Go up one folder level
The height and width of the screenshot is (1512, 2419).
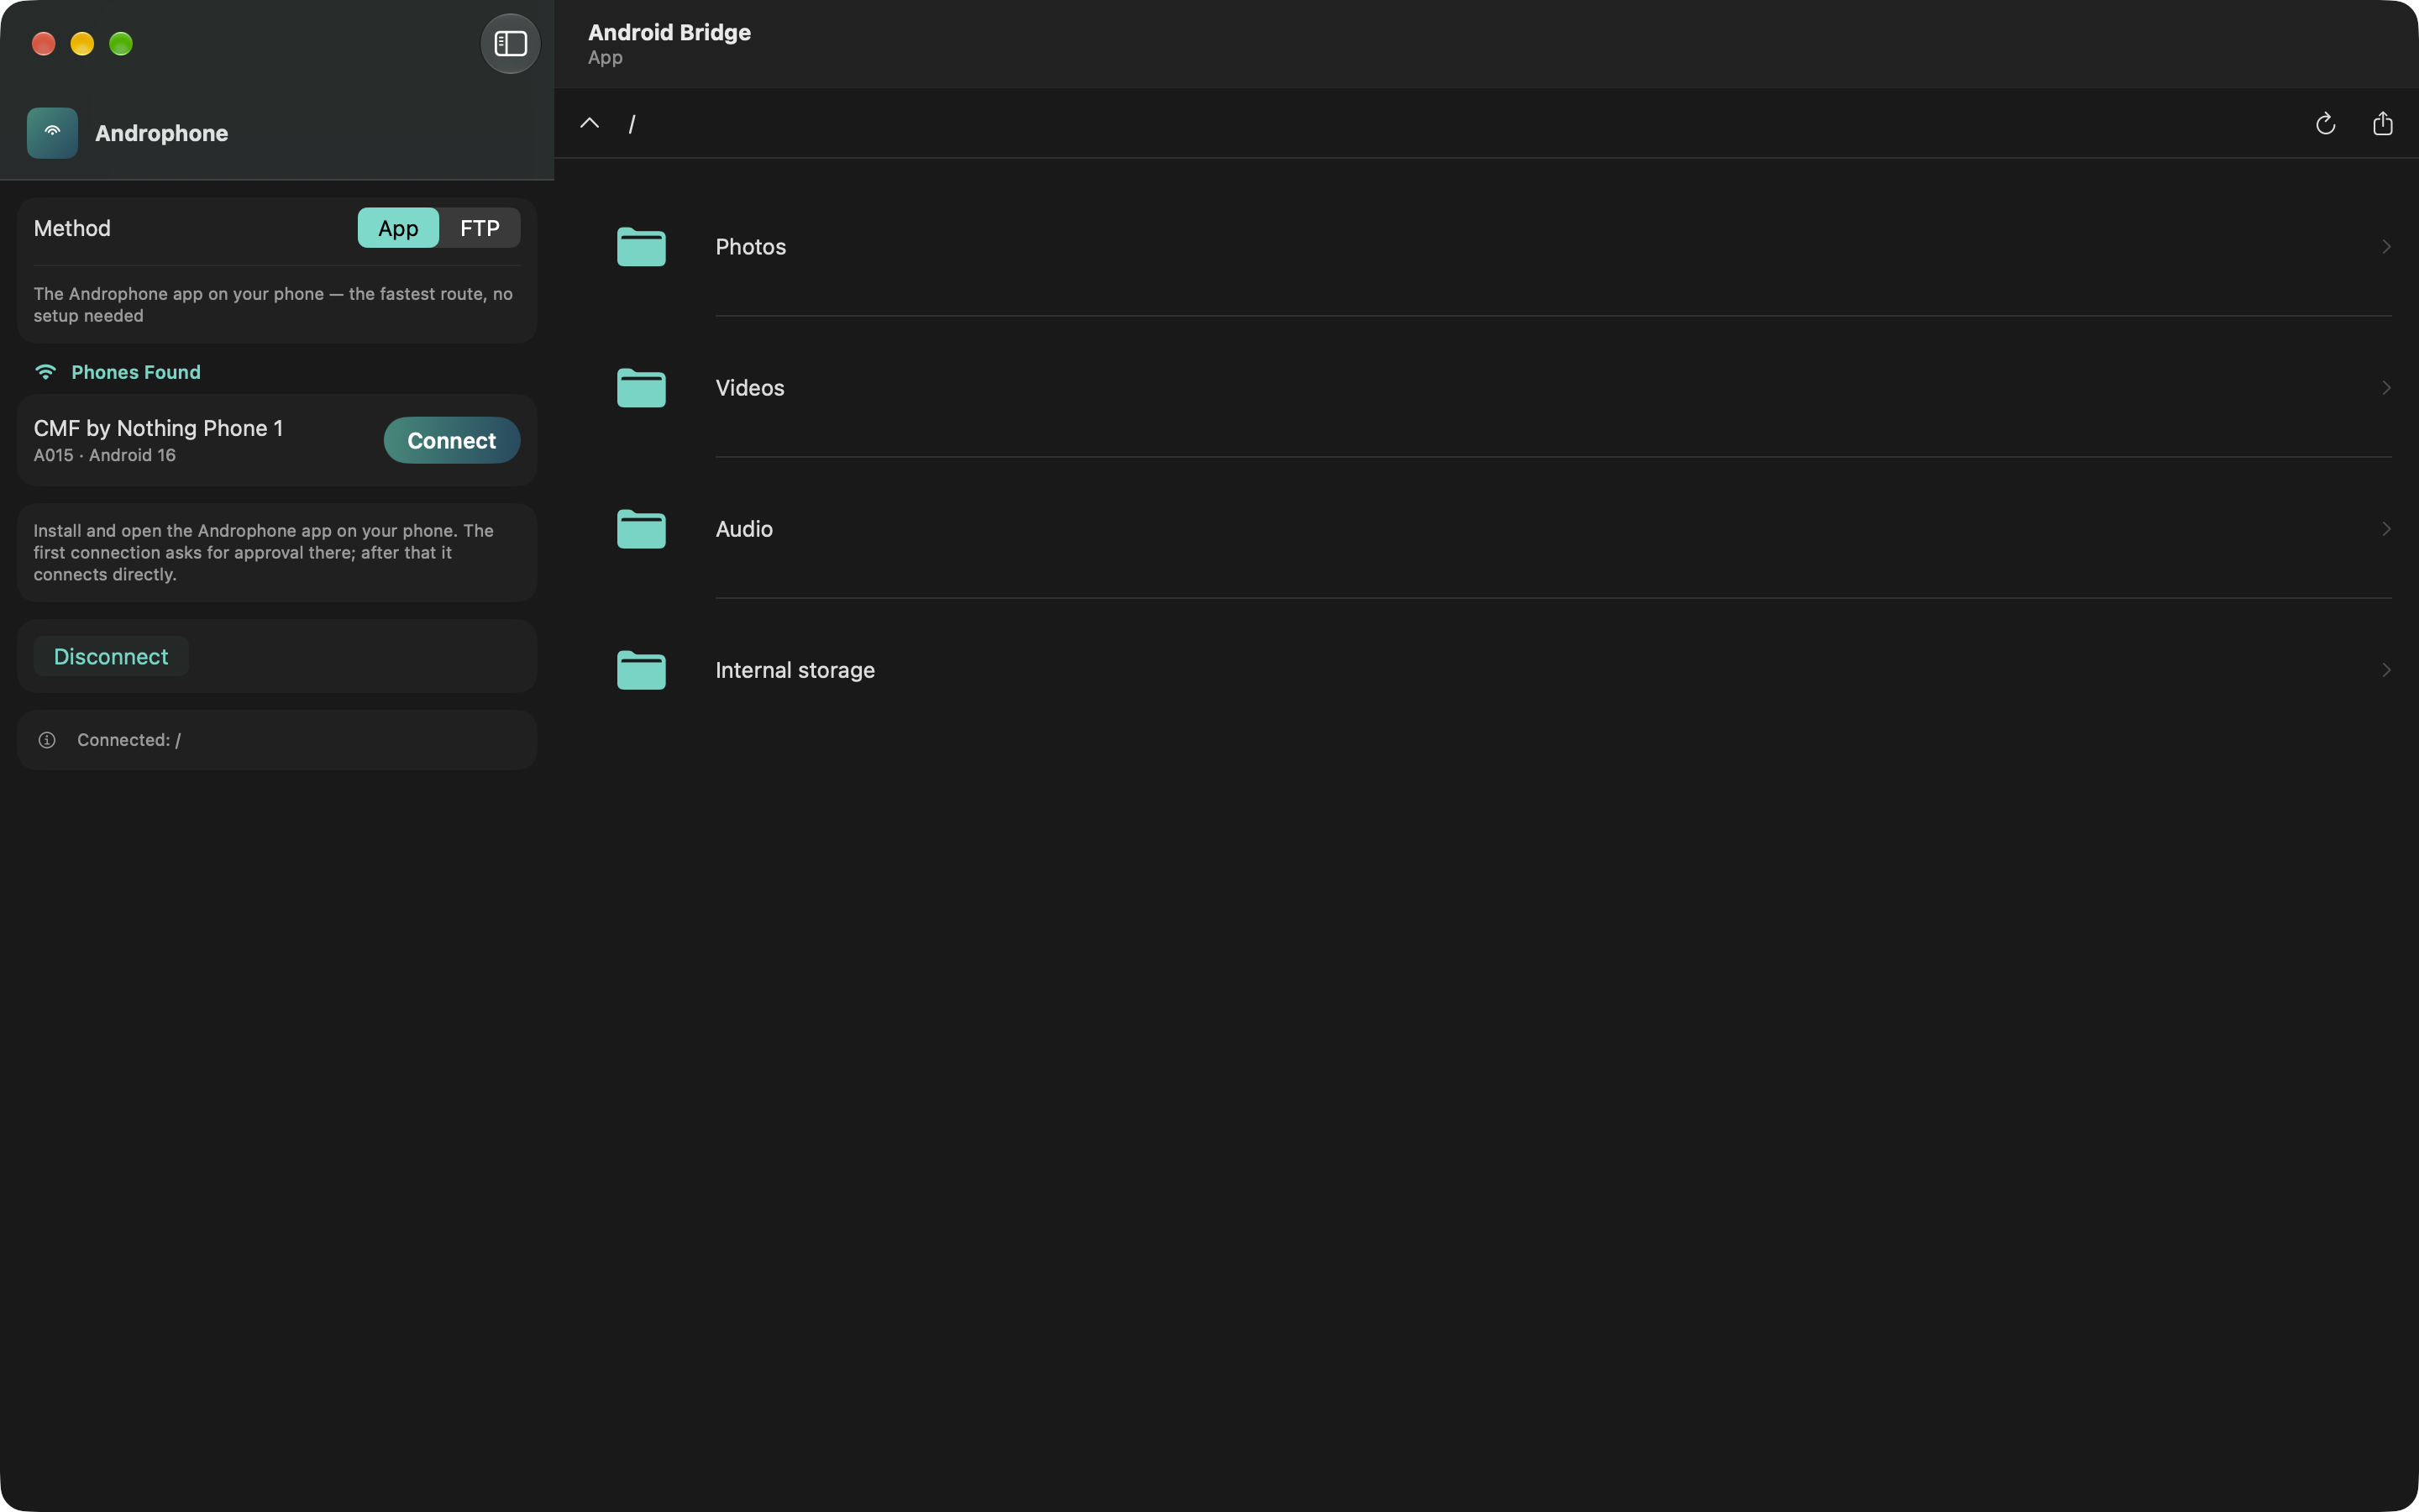coord(590,123)
